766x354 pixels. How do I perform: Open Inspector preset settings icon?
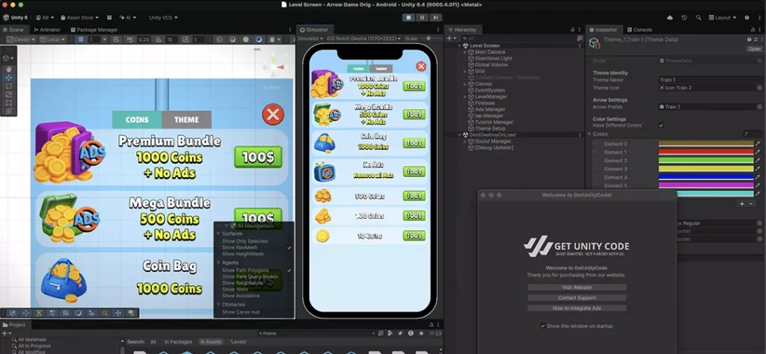pyautogui.click(x=755, y=40)
